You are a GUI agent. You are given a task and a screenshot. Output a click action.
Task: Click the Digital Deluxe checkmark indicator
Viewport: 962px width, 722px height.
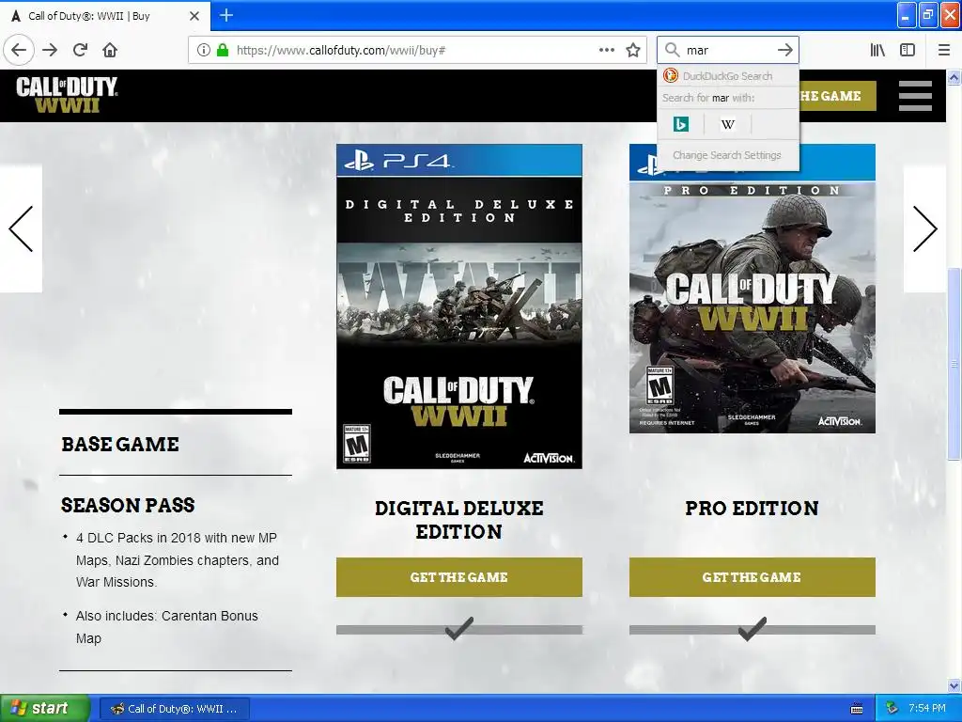[x=458, y=629]
